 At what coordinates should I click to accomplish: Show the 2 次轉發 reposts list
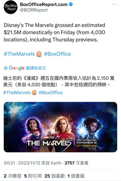pos(12,176)
